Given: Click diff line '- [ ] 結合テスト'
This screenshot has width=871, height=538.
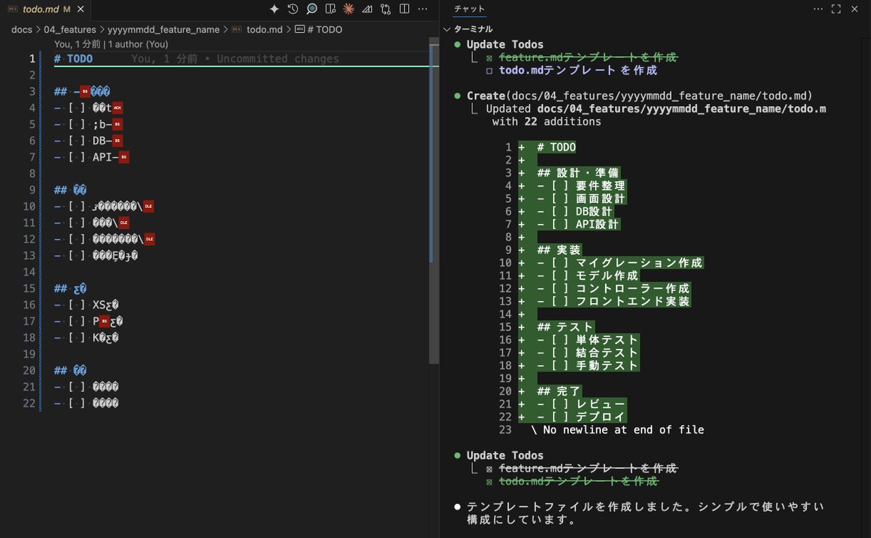Looking at the screenshot, I should tap(588, 353).
